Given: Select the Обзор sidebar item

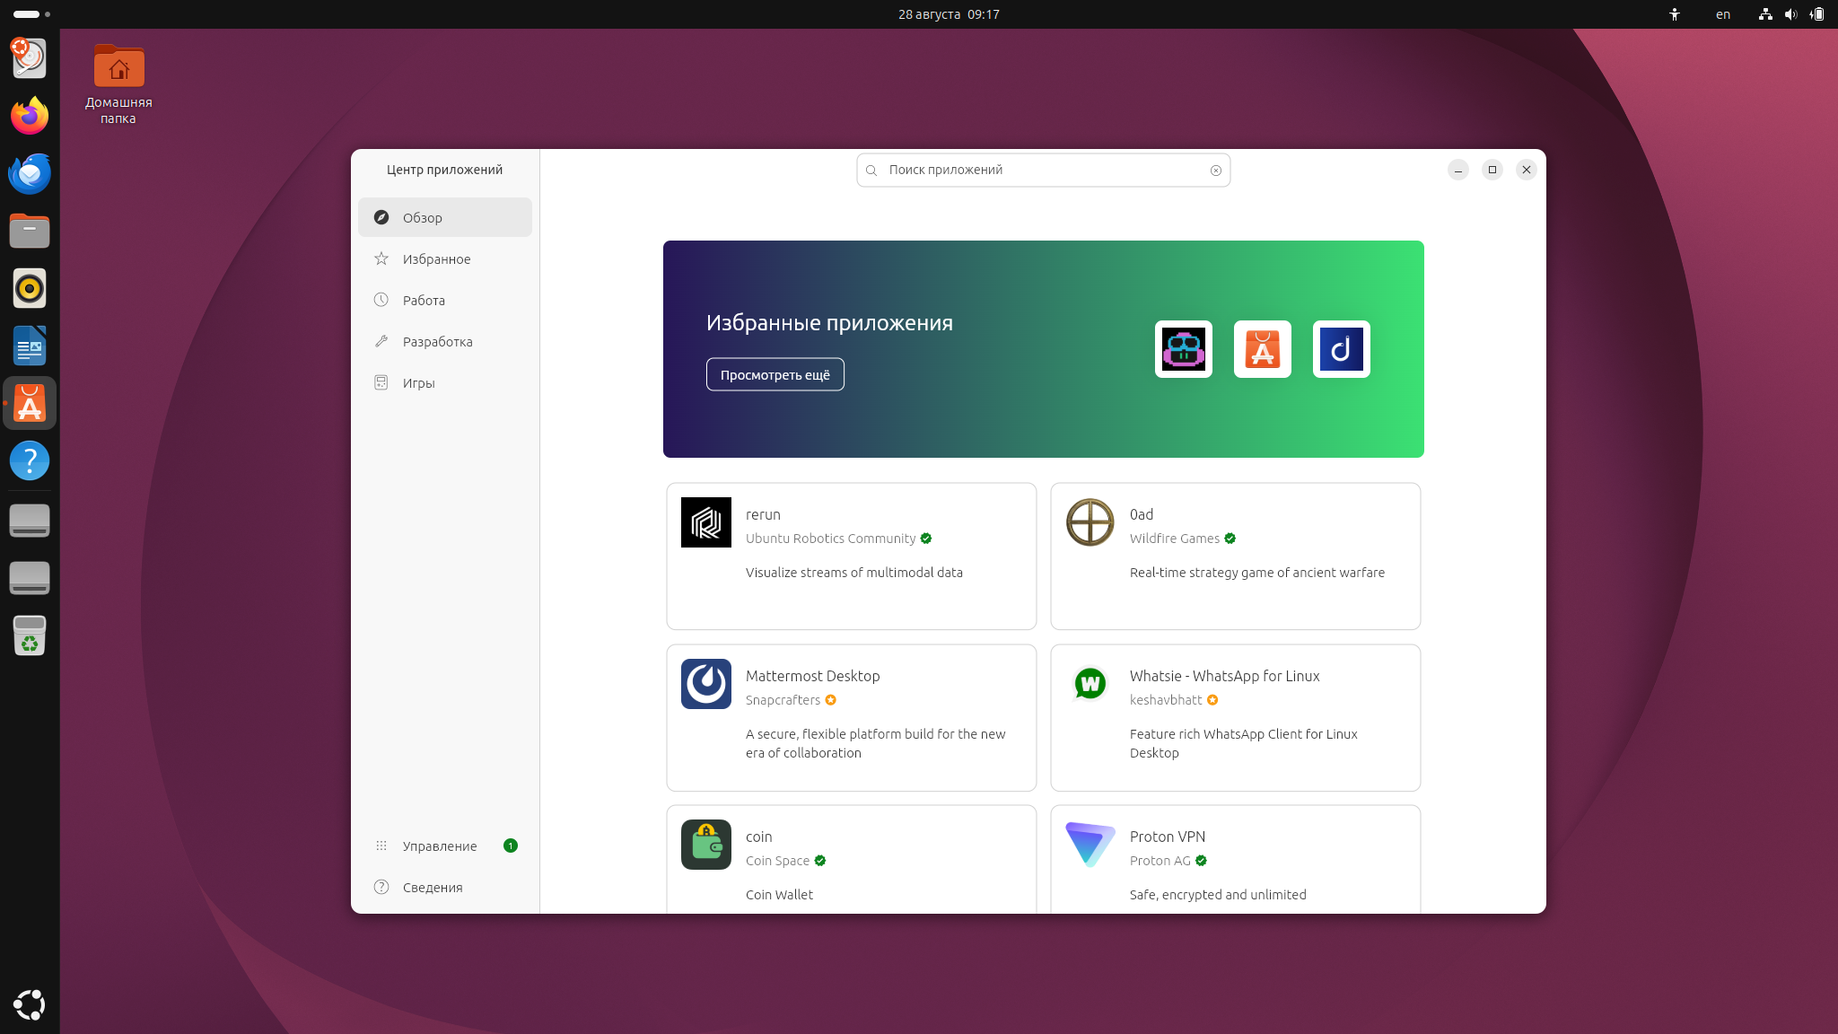Looking at the screenshot, I should pos(445,217).
